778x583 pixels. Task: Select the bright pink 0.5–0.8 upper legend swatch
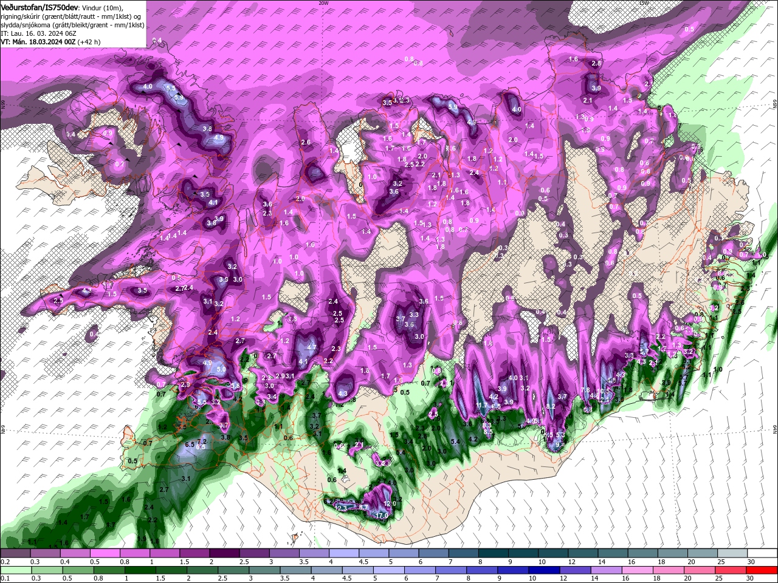point(105,553)
